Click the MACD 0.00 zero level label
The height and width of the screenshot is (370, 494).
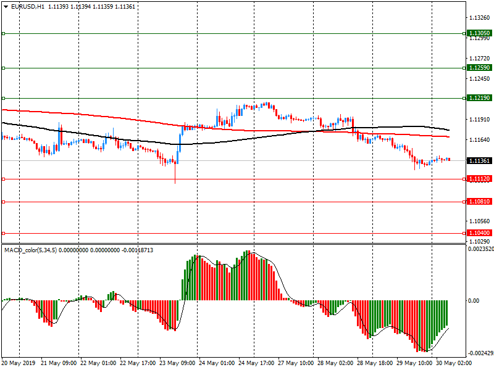473,300
